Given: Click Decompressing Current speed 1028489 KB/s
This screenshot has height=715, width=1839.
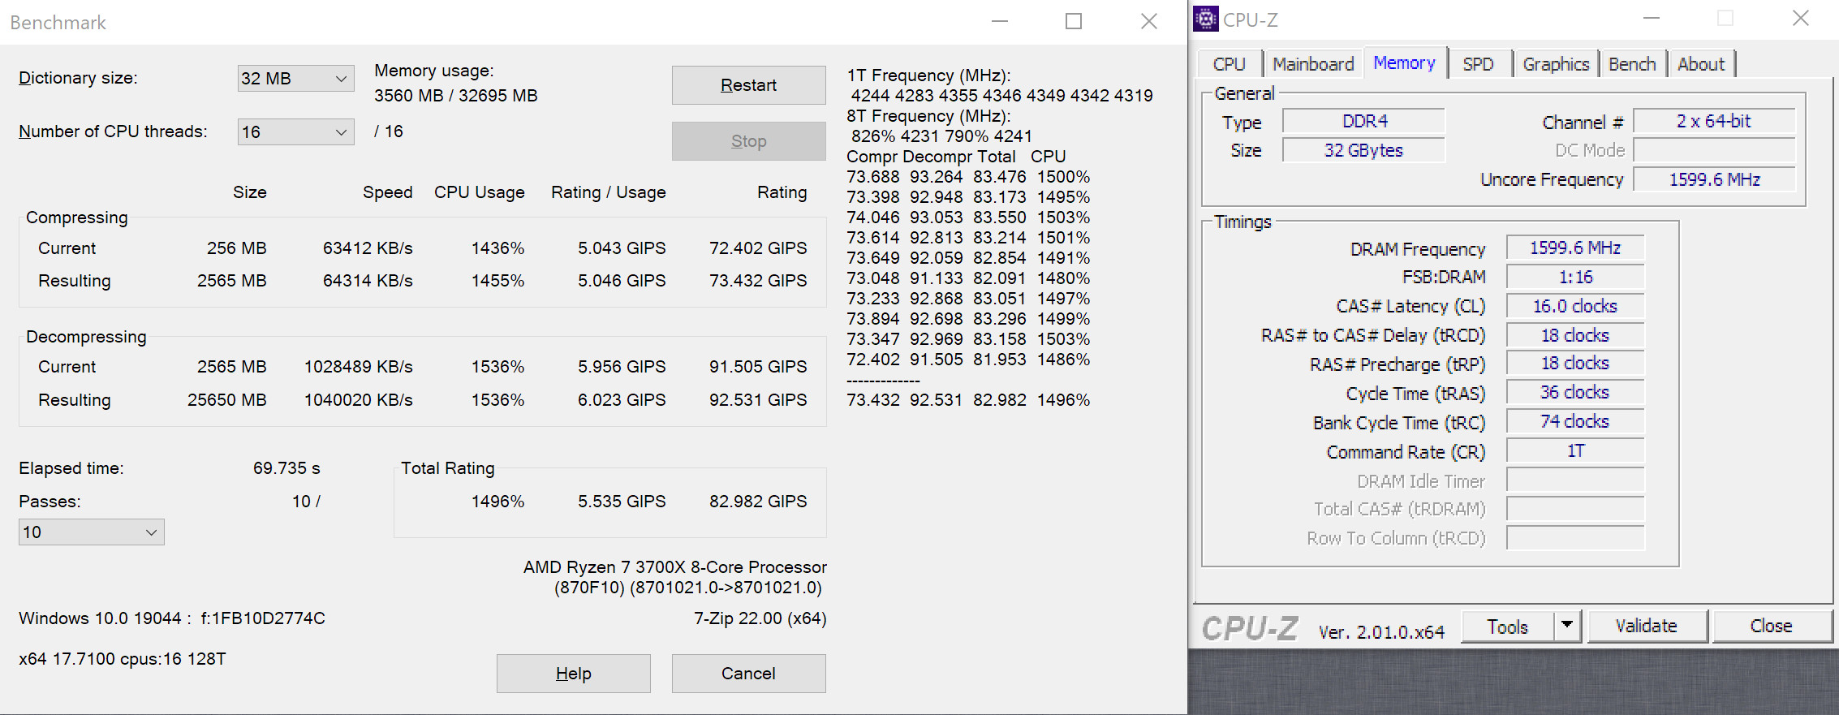Looking at the screenshot, I should [358, 367].
